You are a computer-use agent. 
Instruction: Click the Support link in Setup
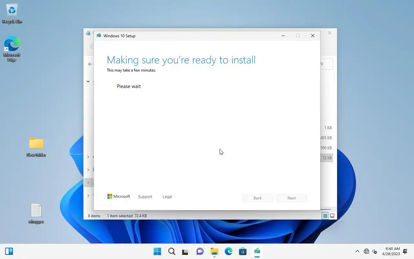tap(145, 197)
